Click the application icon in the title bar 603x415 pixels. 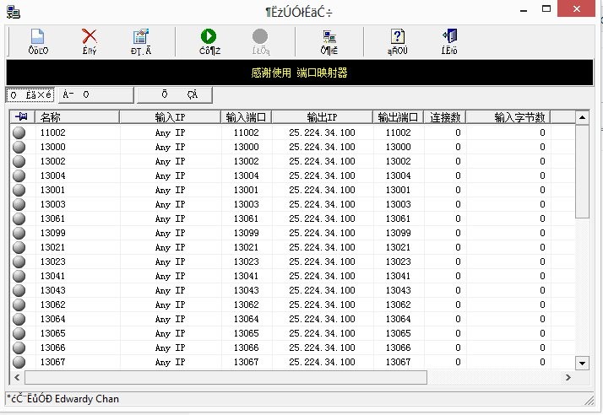click(14, 13)
